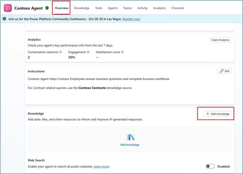Viewport: 243px width, 174px height.
Task: Click the books icon in Knowledge area
Action: click(130, 137)
